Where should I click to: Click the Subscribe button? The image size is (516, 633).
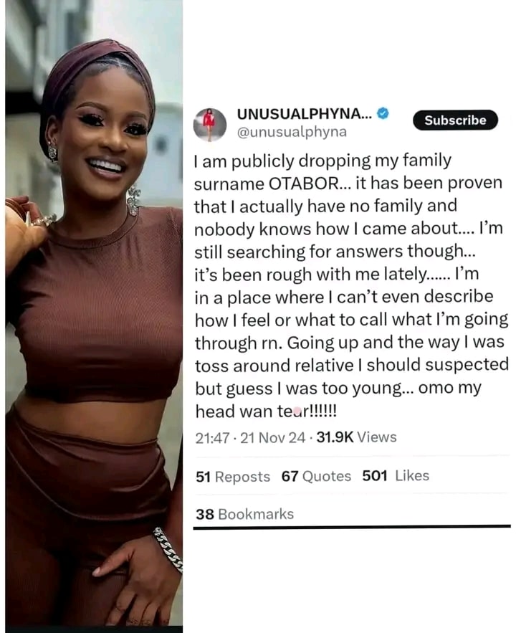pyautogui.click(x=455, y=120)
